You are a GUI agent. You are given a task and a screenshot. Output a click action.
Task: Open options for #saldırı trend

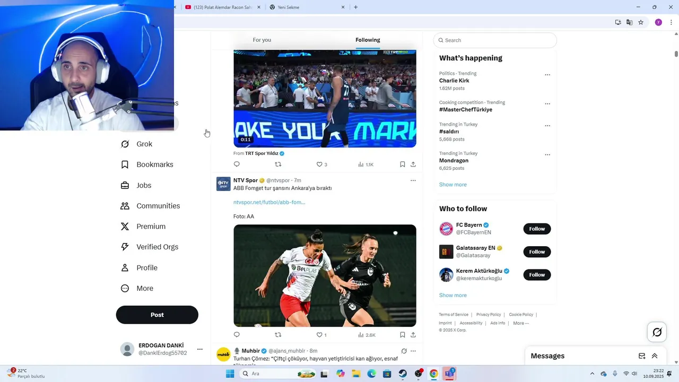(x=547, y=126)
